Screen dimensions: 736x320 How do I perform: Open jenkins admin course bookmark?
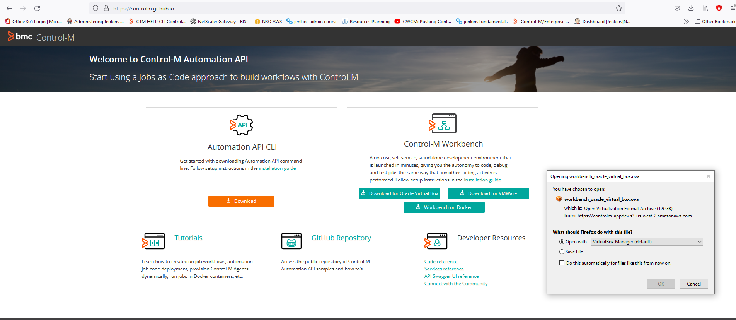coord(312,21)
